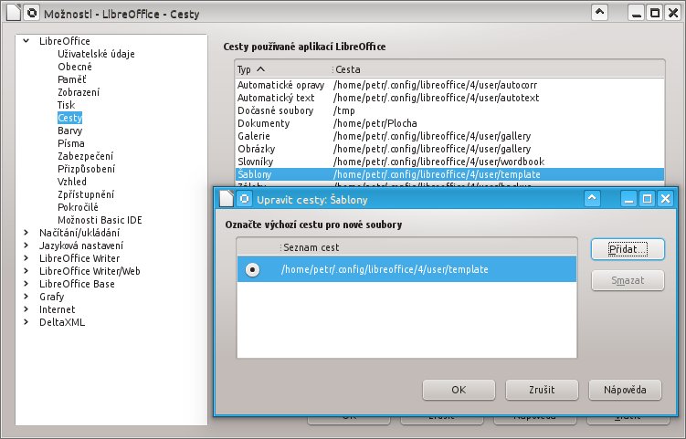Click the pin icon in Upravit cesty title bar
This screenshot has width=686, height=439.
(x=244, y=199)
